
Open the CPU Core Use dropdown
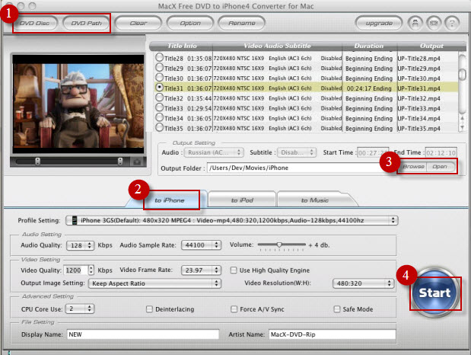[80, 309]
